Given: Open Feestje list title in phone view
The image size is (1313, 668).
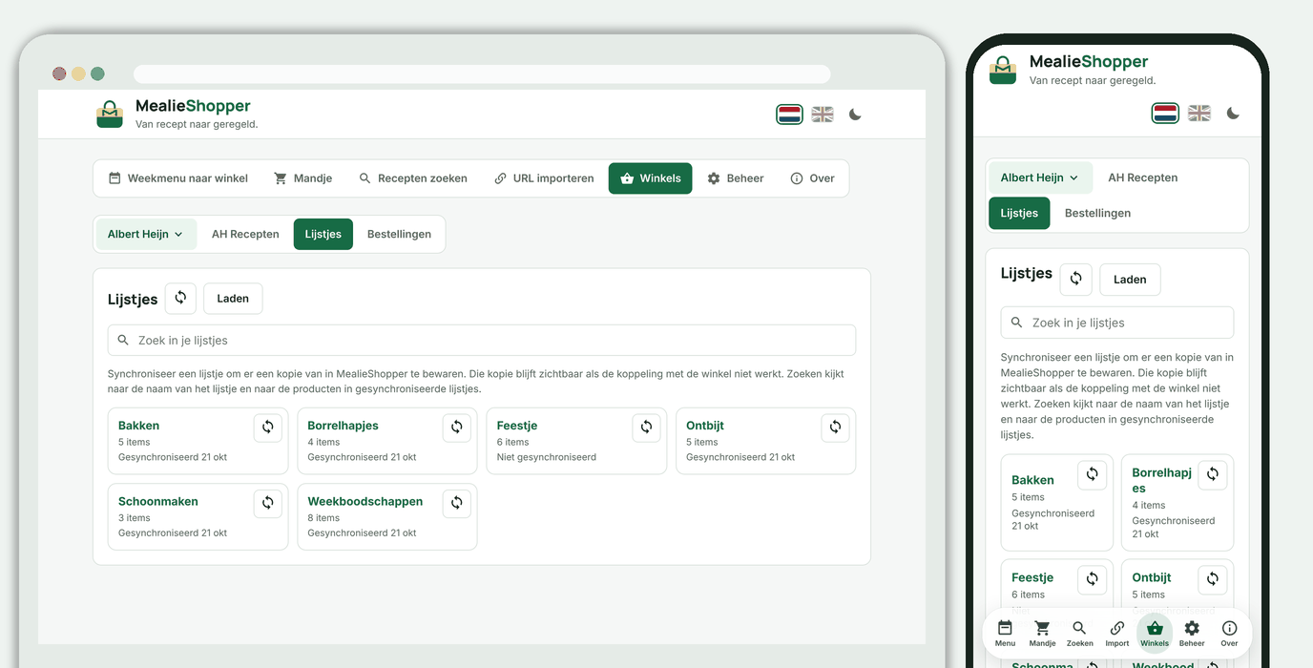Looking at the screenshot, I should (x=1032, y=577).
